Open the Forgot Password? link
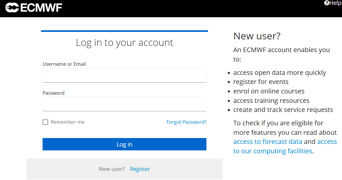This screenshot has width=342, height=180. pos(186,122)
